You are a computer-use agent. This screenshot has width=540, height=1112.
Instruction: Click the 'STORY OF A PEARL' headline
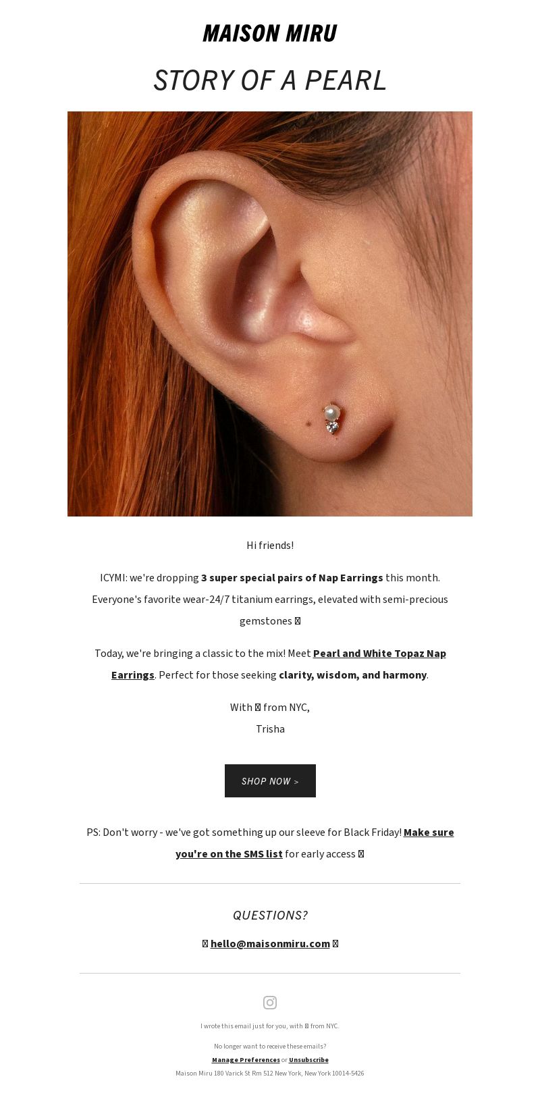(270, 80)
